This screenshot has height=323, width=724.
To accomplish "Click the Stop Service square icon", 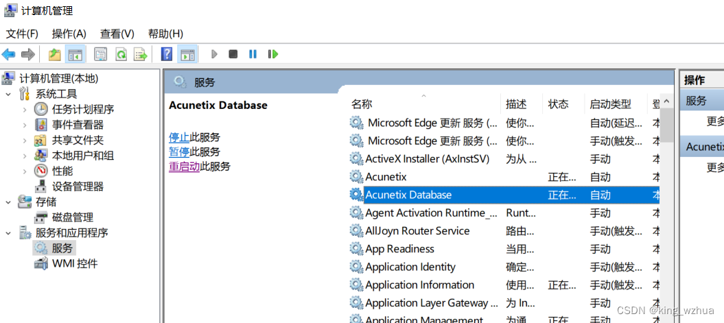I will pos(233,54).
